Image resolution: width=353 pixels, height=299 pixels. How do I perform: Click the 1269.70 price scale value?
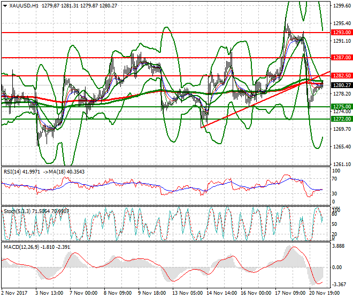click(x=342, y=129)
